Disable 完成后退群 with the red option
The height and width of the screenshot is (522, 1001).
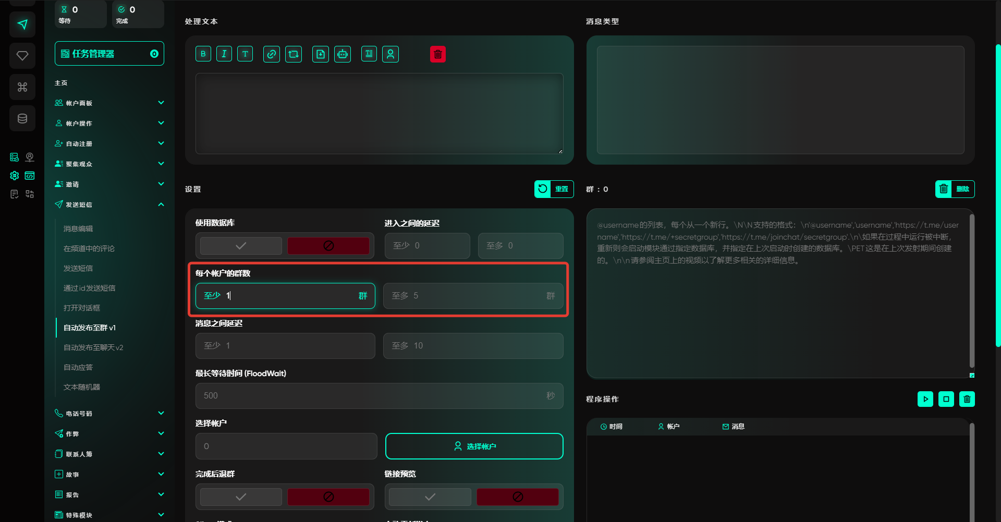coord(328,497)
